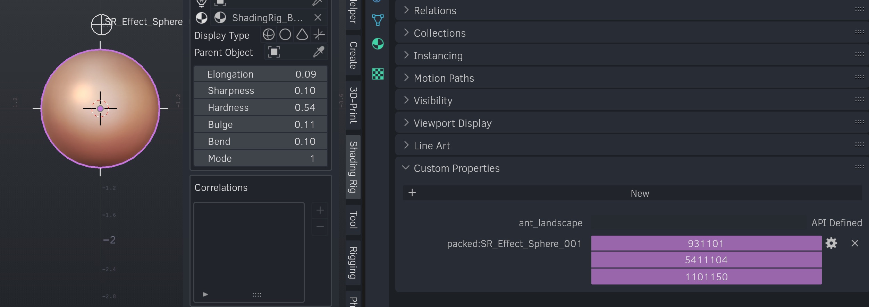Set Display Type to the axes shape
The image size is (869, 307).
[x=319, y=35]
